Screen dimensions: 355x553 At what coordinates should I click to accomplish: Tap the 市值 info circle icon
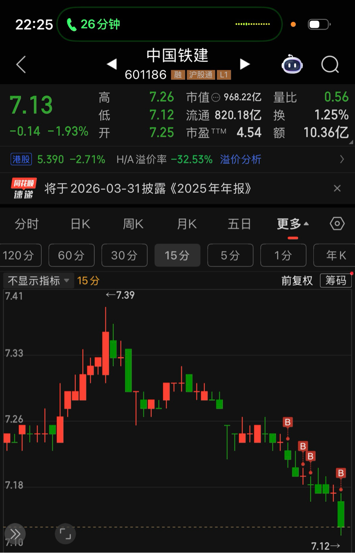point(215,98)
